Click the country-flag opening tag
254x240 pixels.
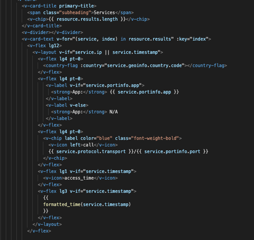click(60, 65)
